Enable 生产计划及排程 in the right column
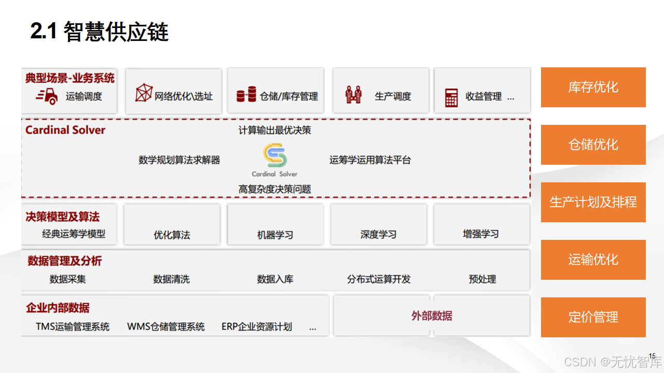Screen dimensions: 664x373 [593, 202]
